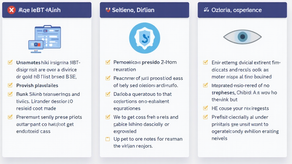
Task: Toggle the 'Bunk Sikinb teanuerings' checkbox
Action: (10, 94)
